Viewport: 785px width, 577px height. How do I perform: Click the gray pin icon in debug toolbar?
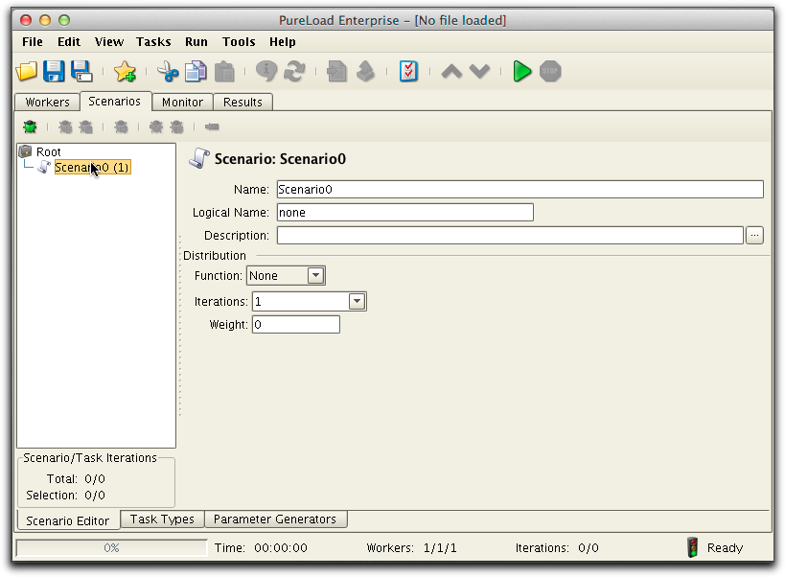pyautogui.click(x=212, y=127)
